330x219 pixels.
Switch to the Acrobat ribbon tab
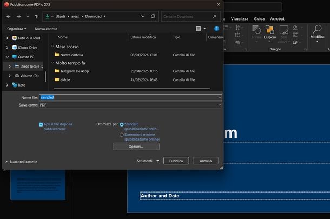(276, 18)
